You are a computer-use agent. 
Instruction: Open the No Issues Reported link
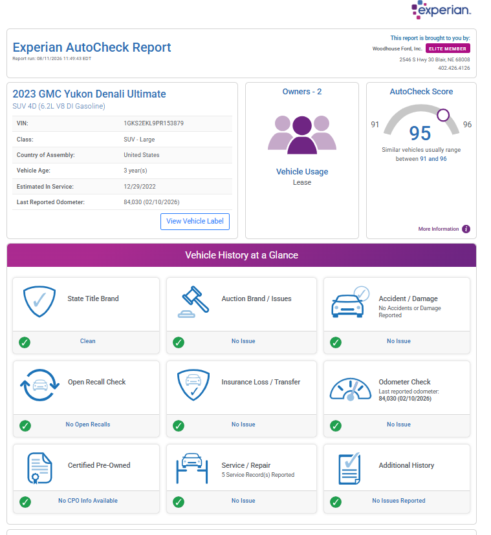398,501
